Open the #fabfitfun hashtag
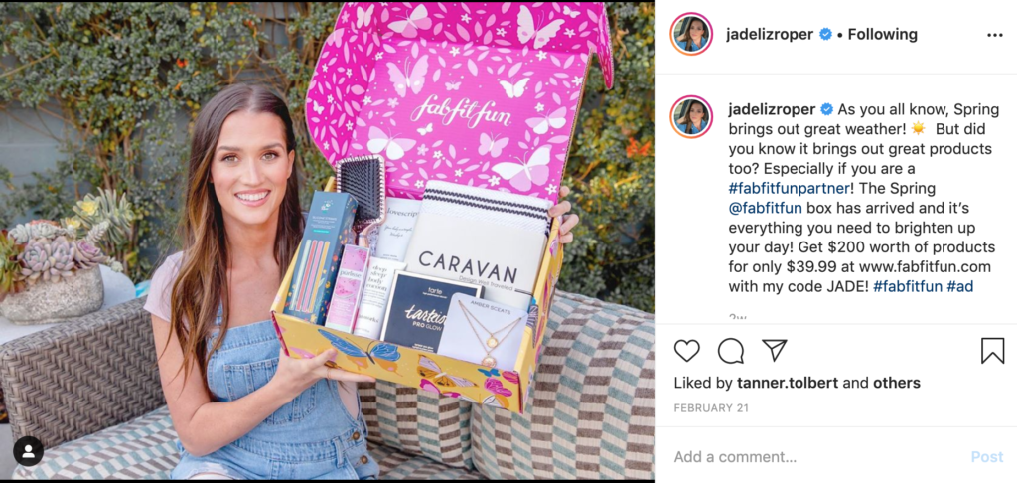Screen dimensions: 1017x483 (908, 286)
